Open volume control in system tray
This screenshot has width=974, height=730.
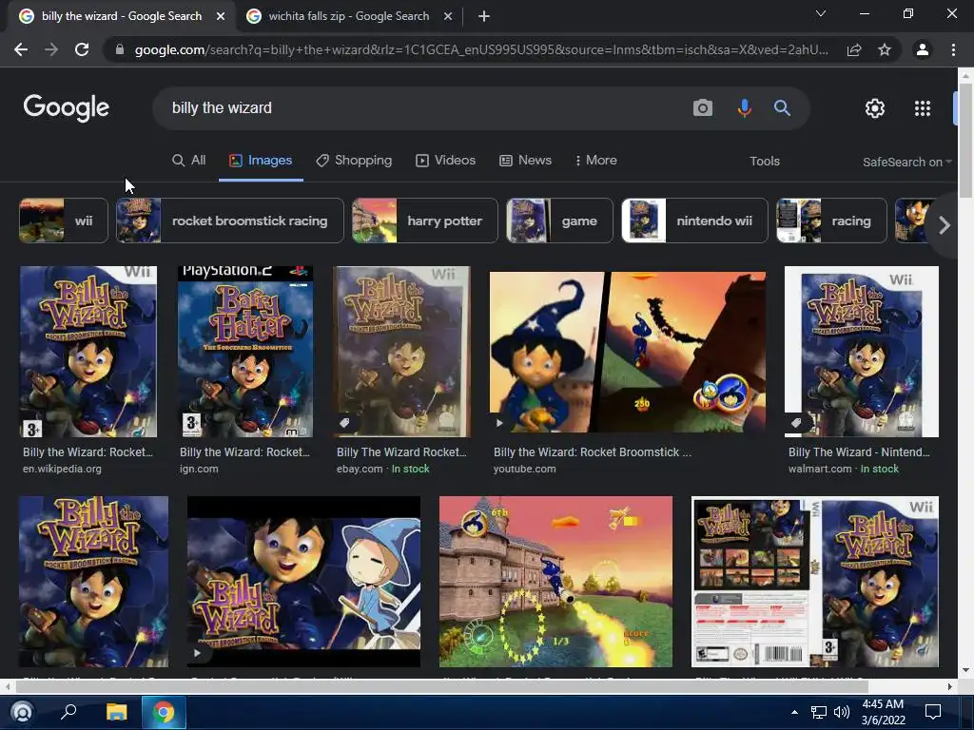point(842,712)
